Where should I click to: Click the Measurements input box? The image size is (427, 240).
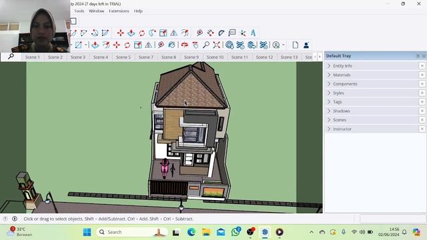coord(393,219)
